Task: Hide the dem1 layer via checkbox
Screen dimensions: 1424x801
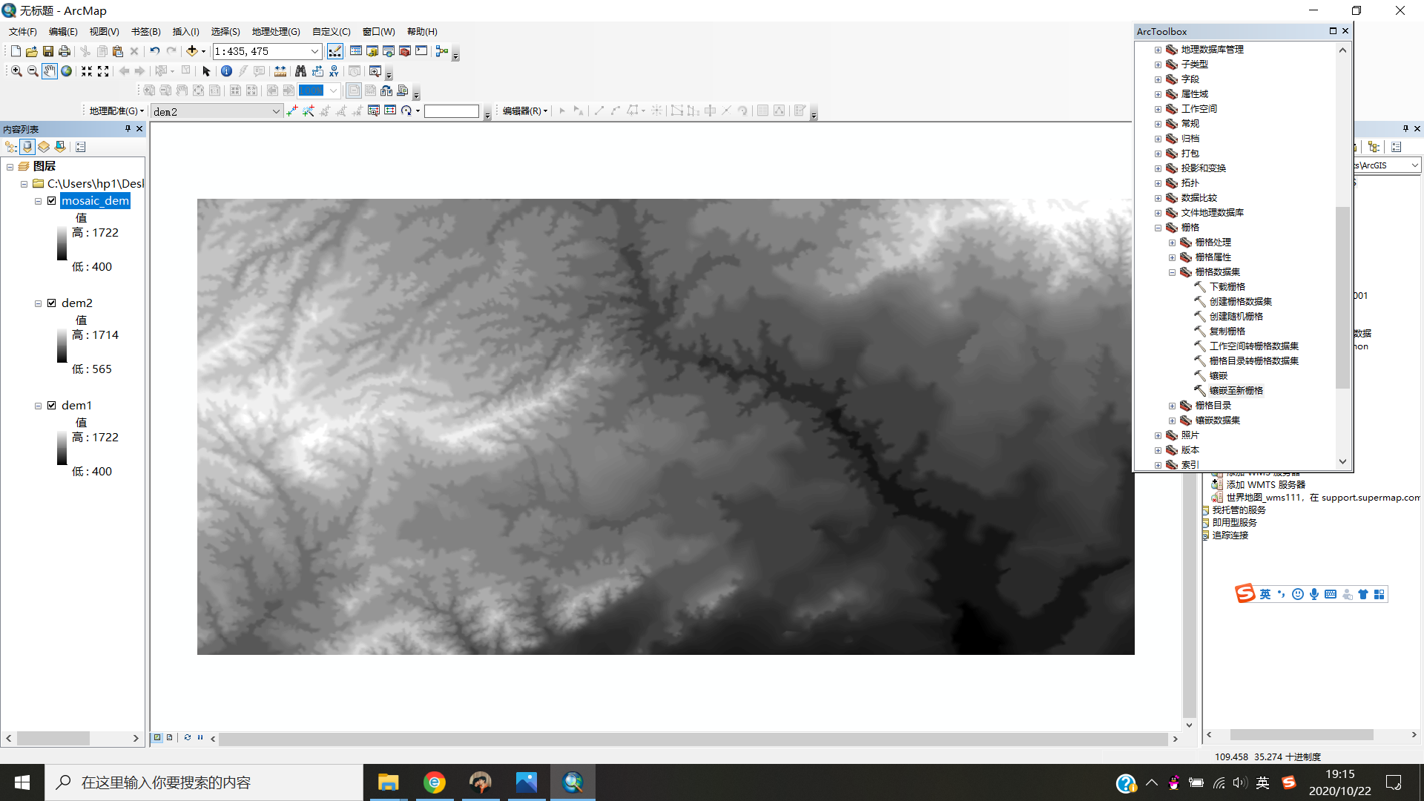Action: [52, 406]
